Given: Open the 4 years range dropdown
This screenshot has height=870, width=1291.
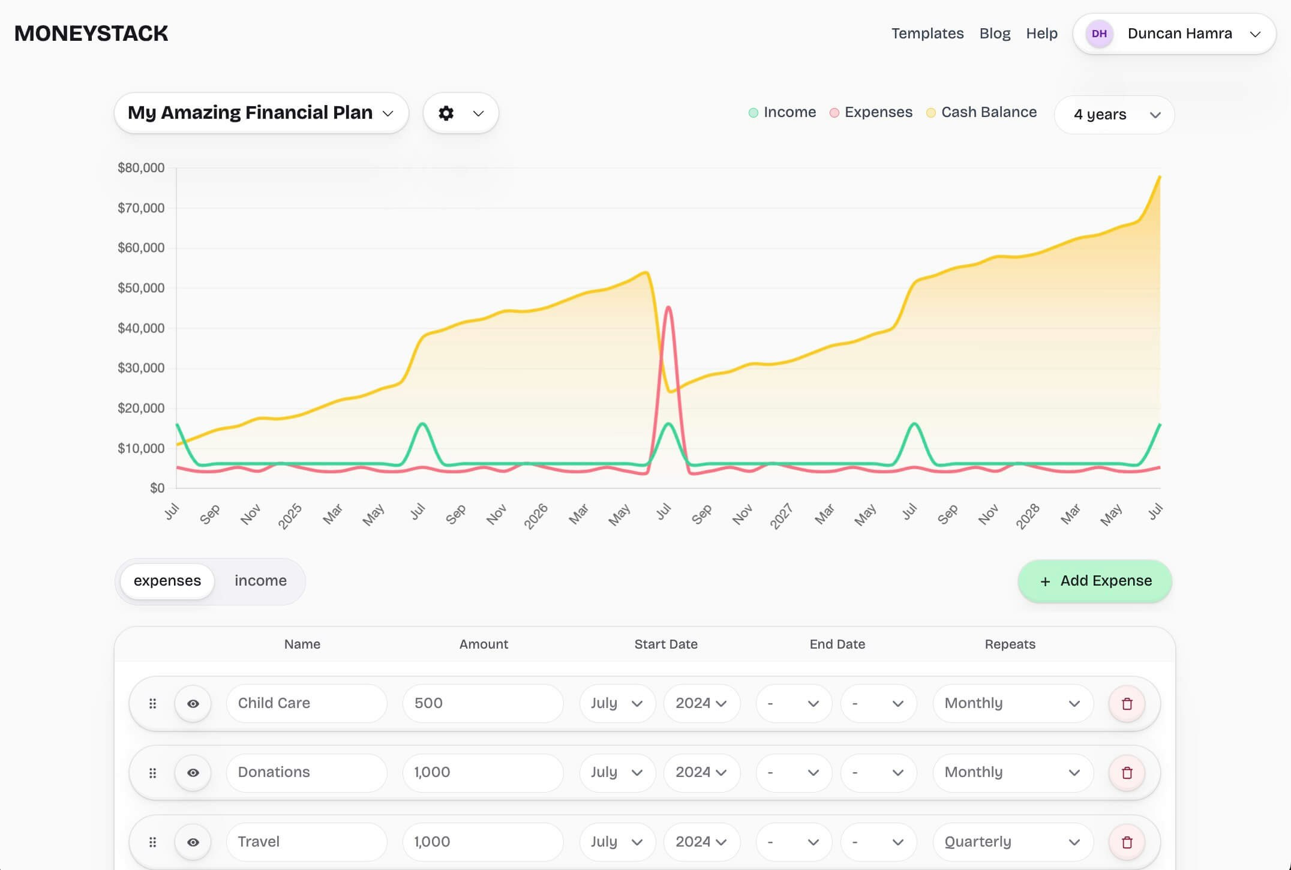Looking at the screenshot, I should tap(1114, 115).
